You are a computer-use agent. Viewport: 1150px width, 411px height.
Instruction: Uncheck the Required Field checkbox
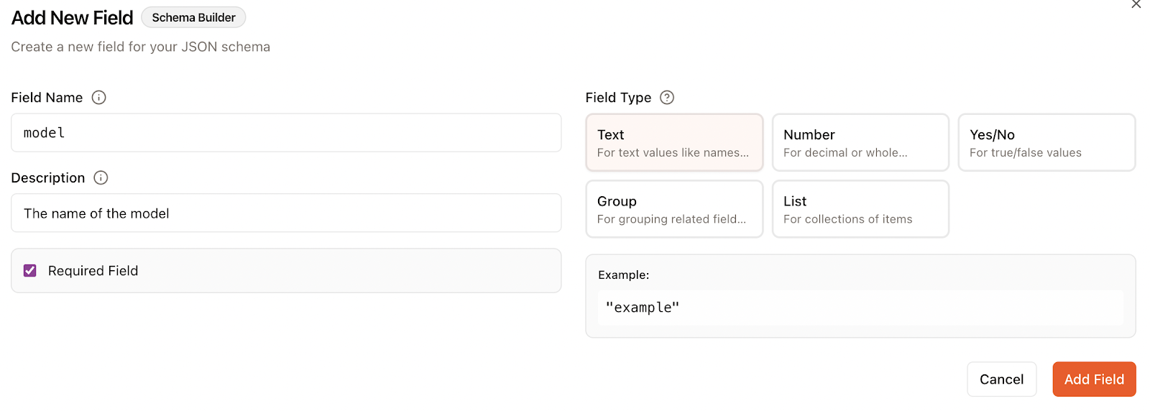coord(30,271)
